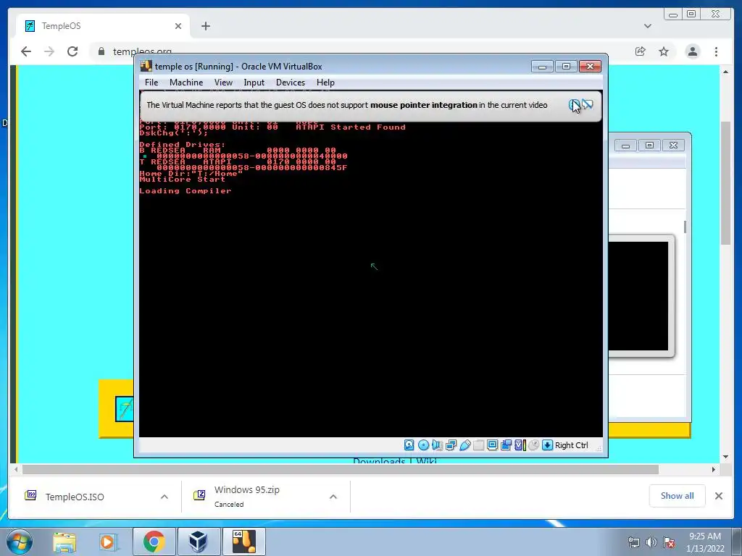Click the scroll down arrow of page
The width and height of the screenshot is (742, 556).
pos(726,457)
